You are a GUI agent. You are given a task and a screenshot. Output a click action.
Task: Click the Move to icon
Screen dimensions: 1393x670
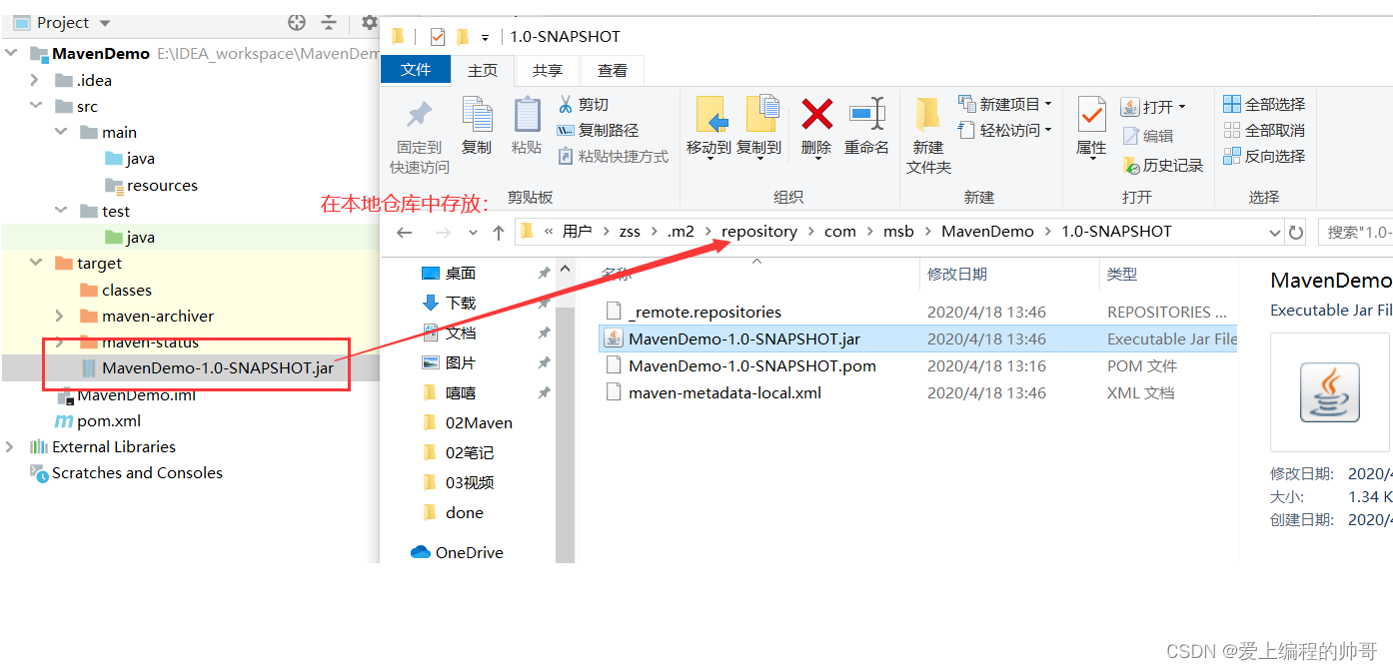click(709, 115)
